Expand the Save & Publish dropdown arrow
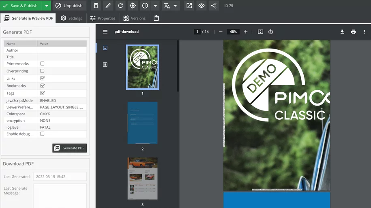Viewport: 371px width, 208px height. (47, 6)
